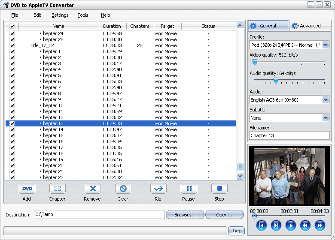Open the Help menu
The height and width of the screenshot is (240, 335).
click(x=106, y=15)
